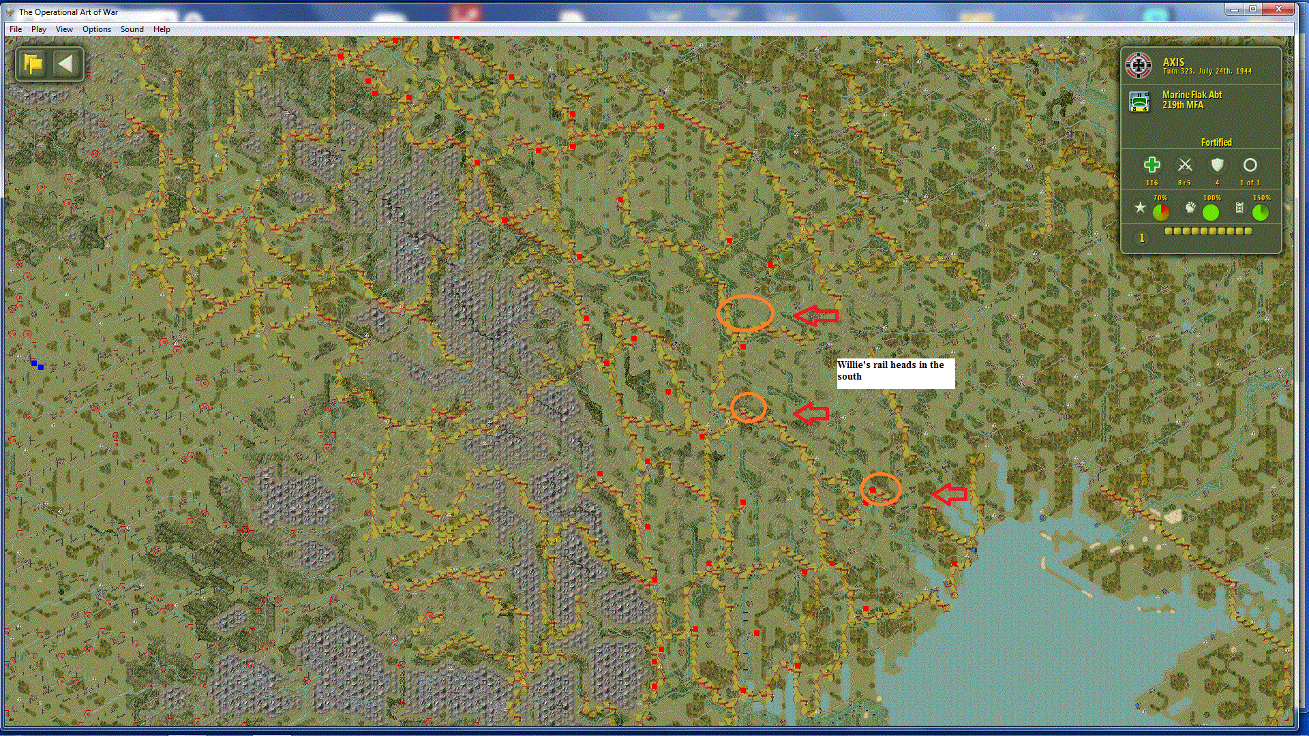1309x736 pixels.
Task: Open the View menu
Action: pyautogui.click(x=64, y=29)
